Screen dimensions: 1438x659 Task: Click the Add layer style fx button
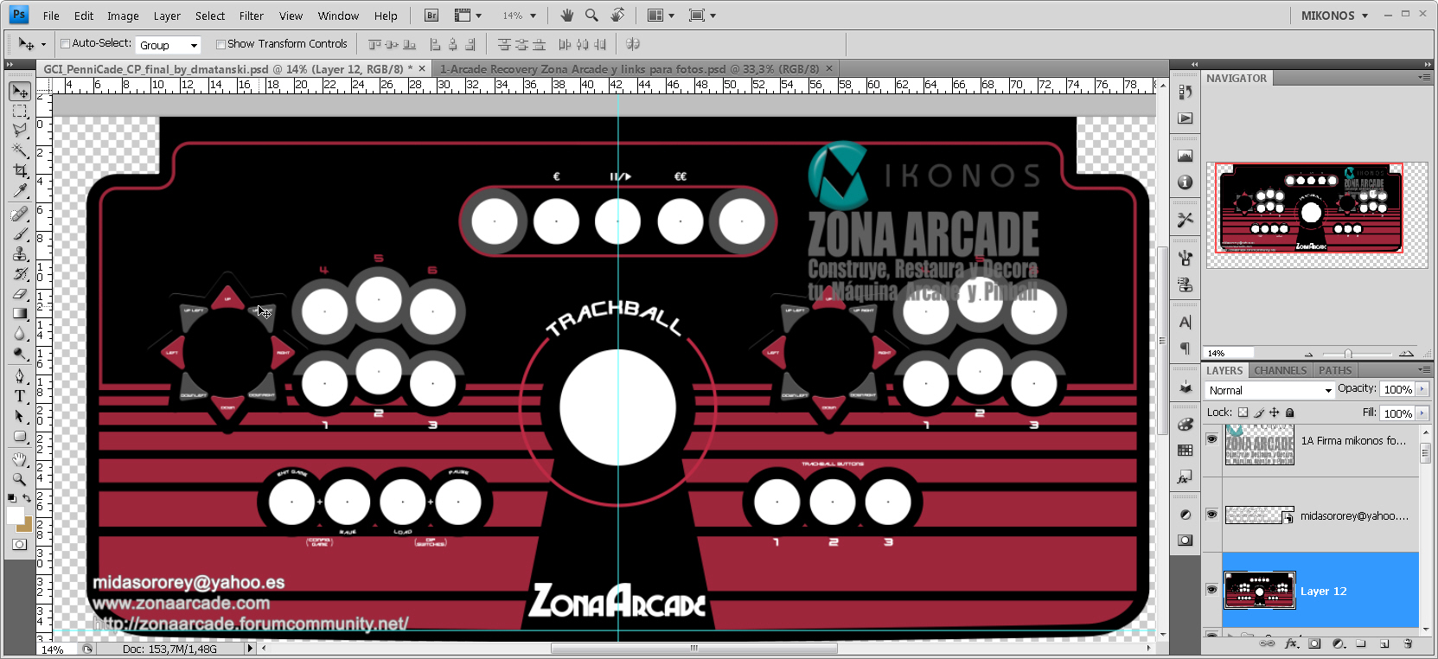(1292, 643)
